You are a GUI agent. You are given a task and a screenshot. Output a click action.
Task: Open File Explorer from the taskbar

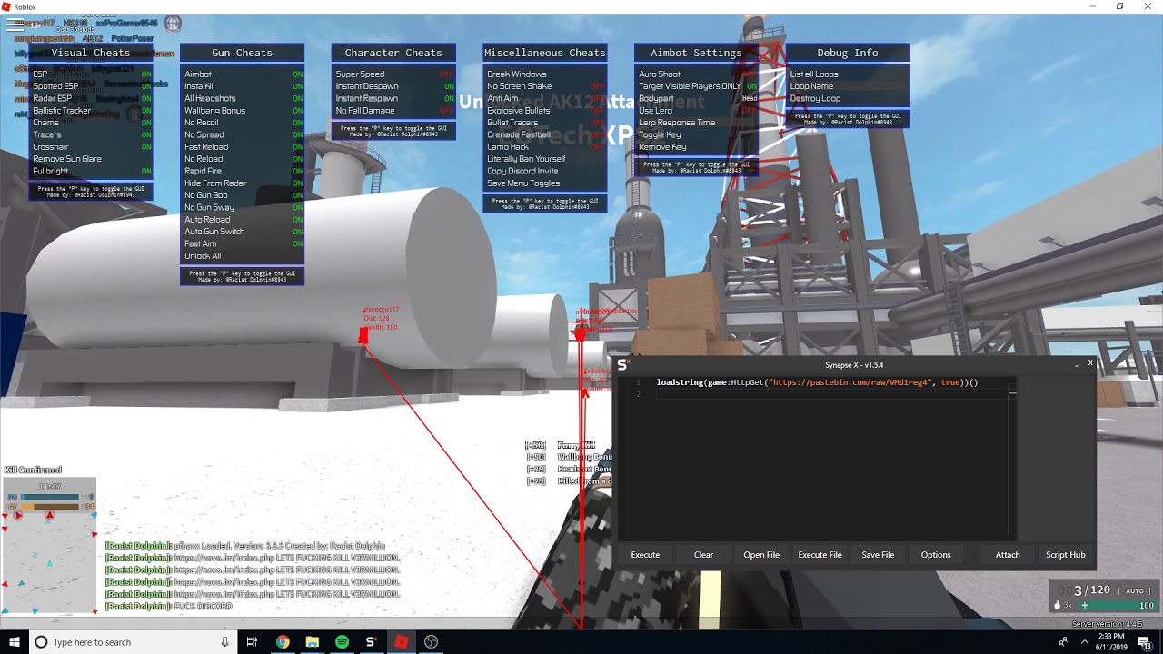pyautogui.click(x=312, y=642)
